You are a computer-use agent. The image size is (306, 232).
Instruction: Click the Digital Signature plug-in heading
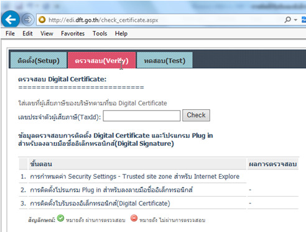pyautogui.click(x=116, y=140)
